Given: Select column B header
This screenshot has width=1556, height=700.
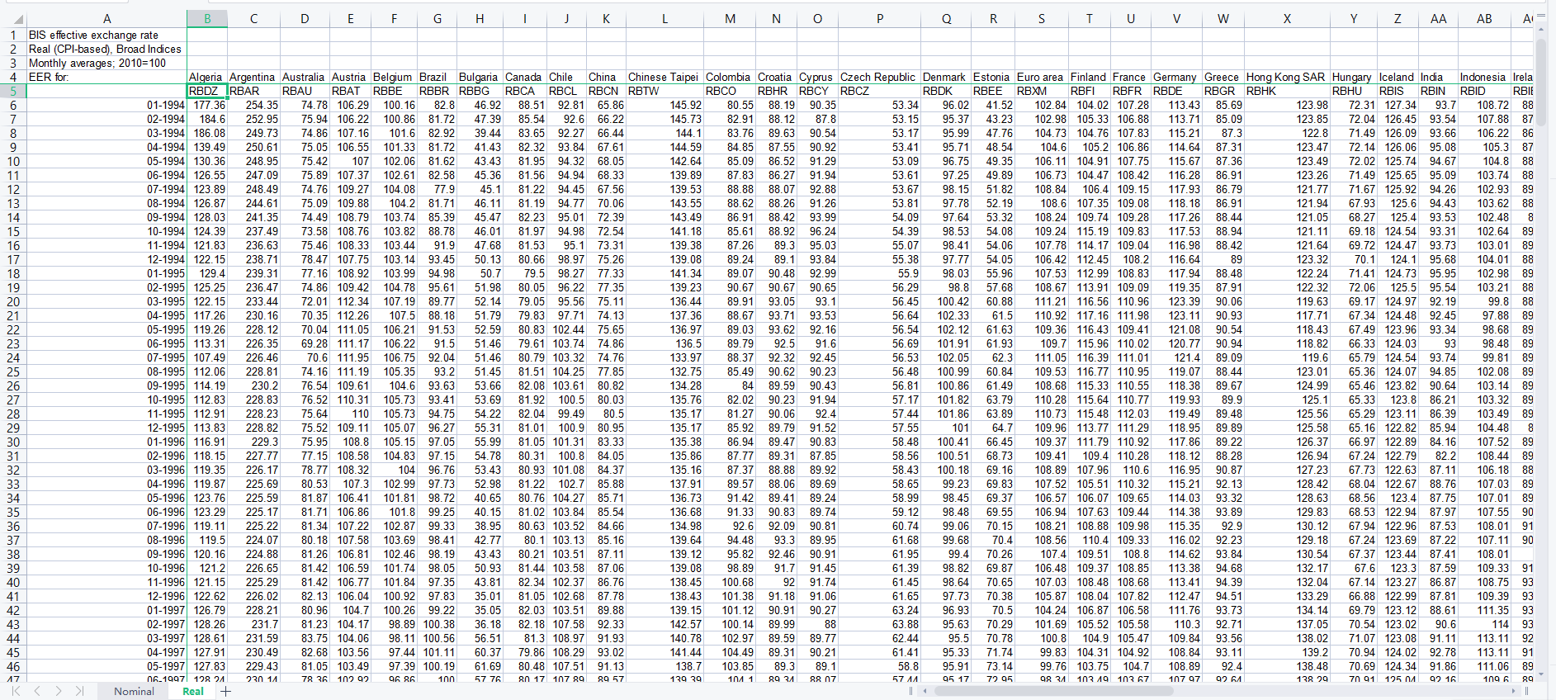Looking at the screenshot, I should click(206, 18).
